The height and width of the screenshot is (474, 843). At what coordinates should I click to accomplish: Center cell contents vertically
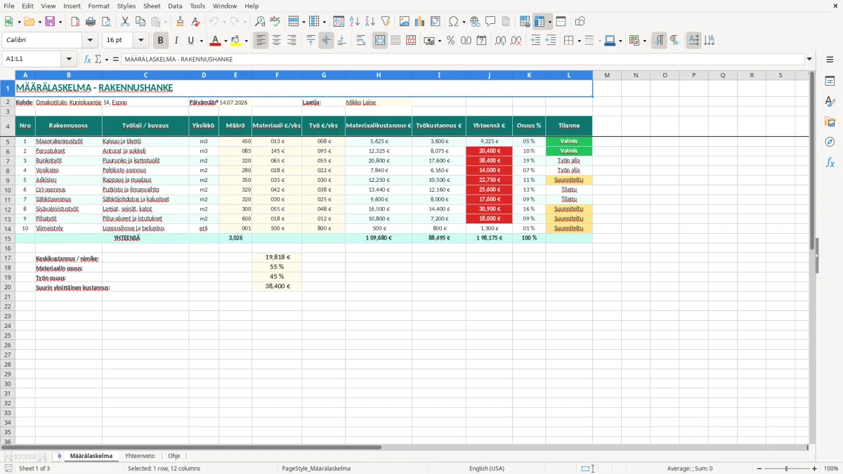pyautogui.click(x=326, y=41)
